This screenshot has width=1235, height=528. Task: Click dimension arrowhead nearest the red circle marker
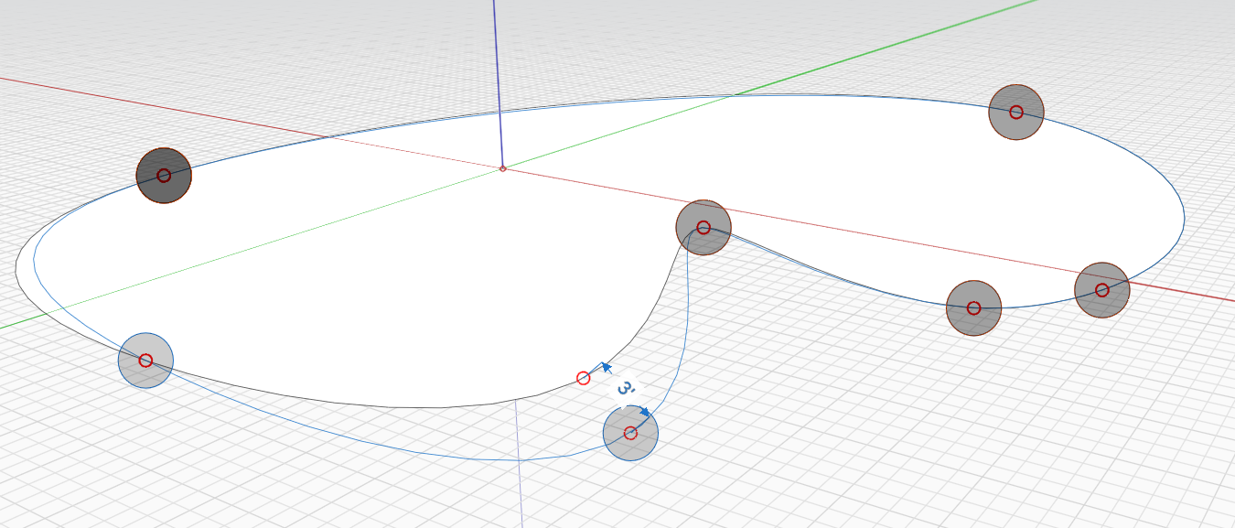coord(605,367)
